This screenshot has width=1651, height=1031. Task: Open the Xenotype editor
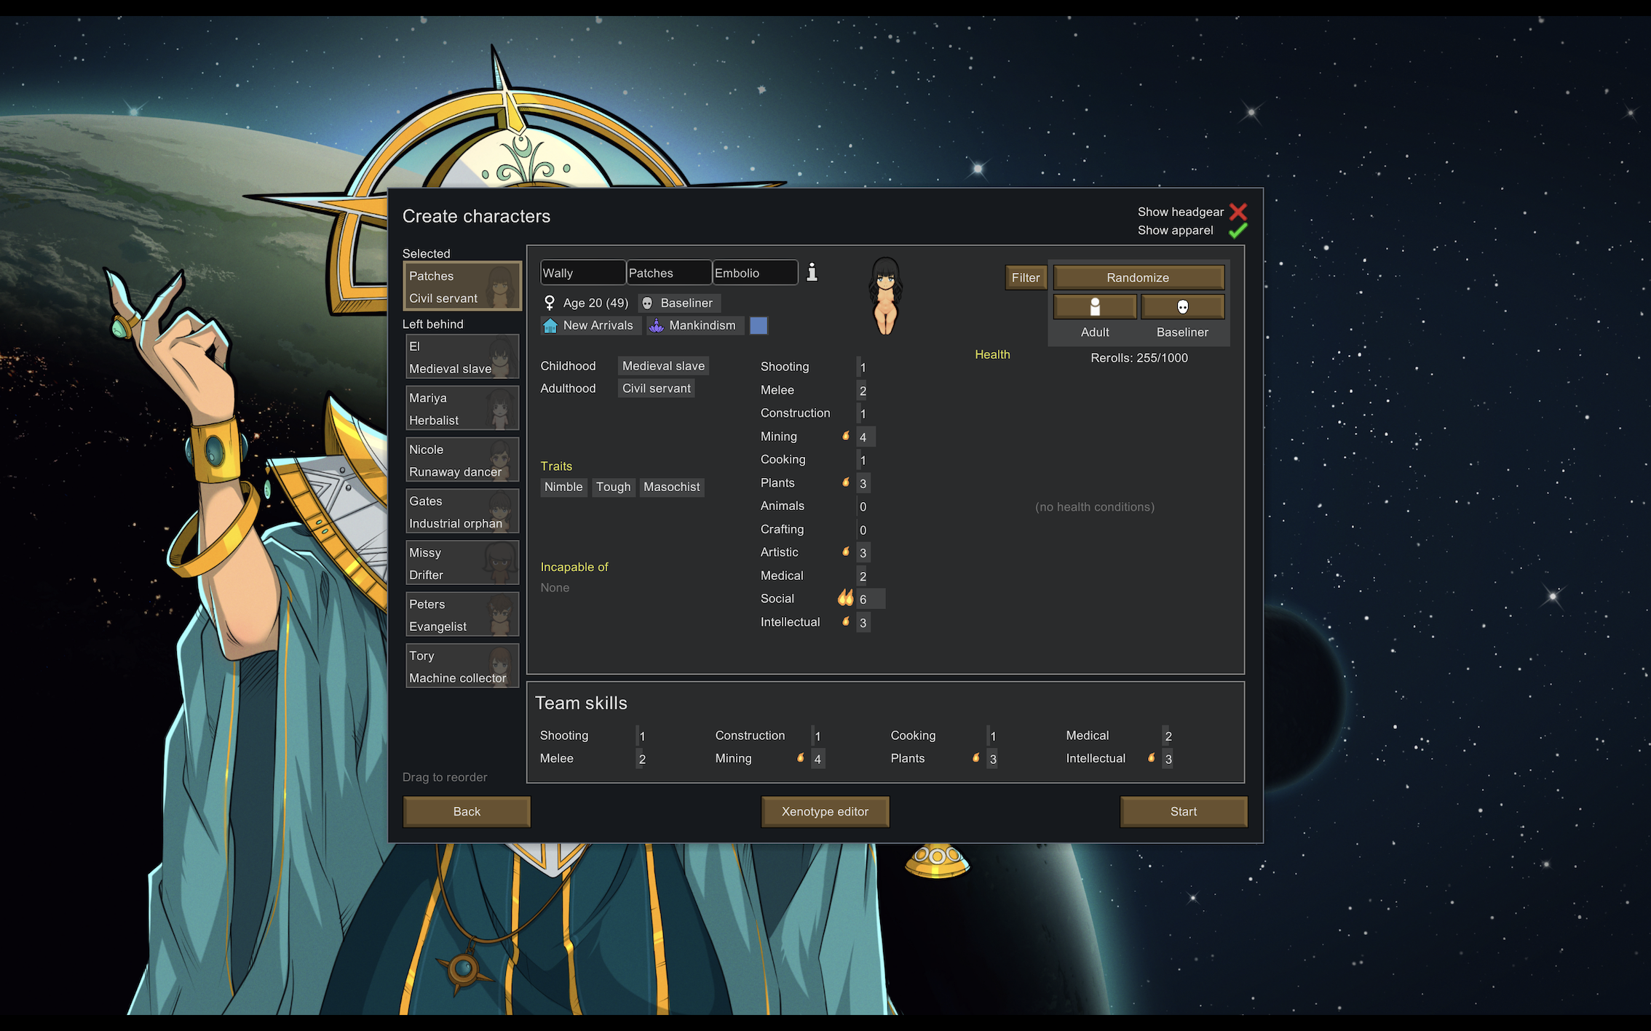(825, 811)
